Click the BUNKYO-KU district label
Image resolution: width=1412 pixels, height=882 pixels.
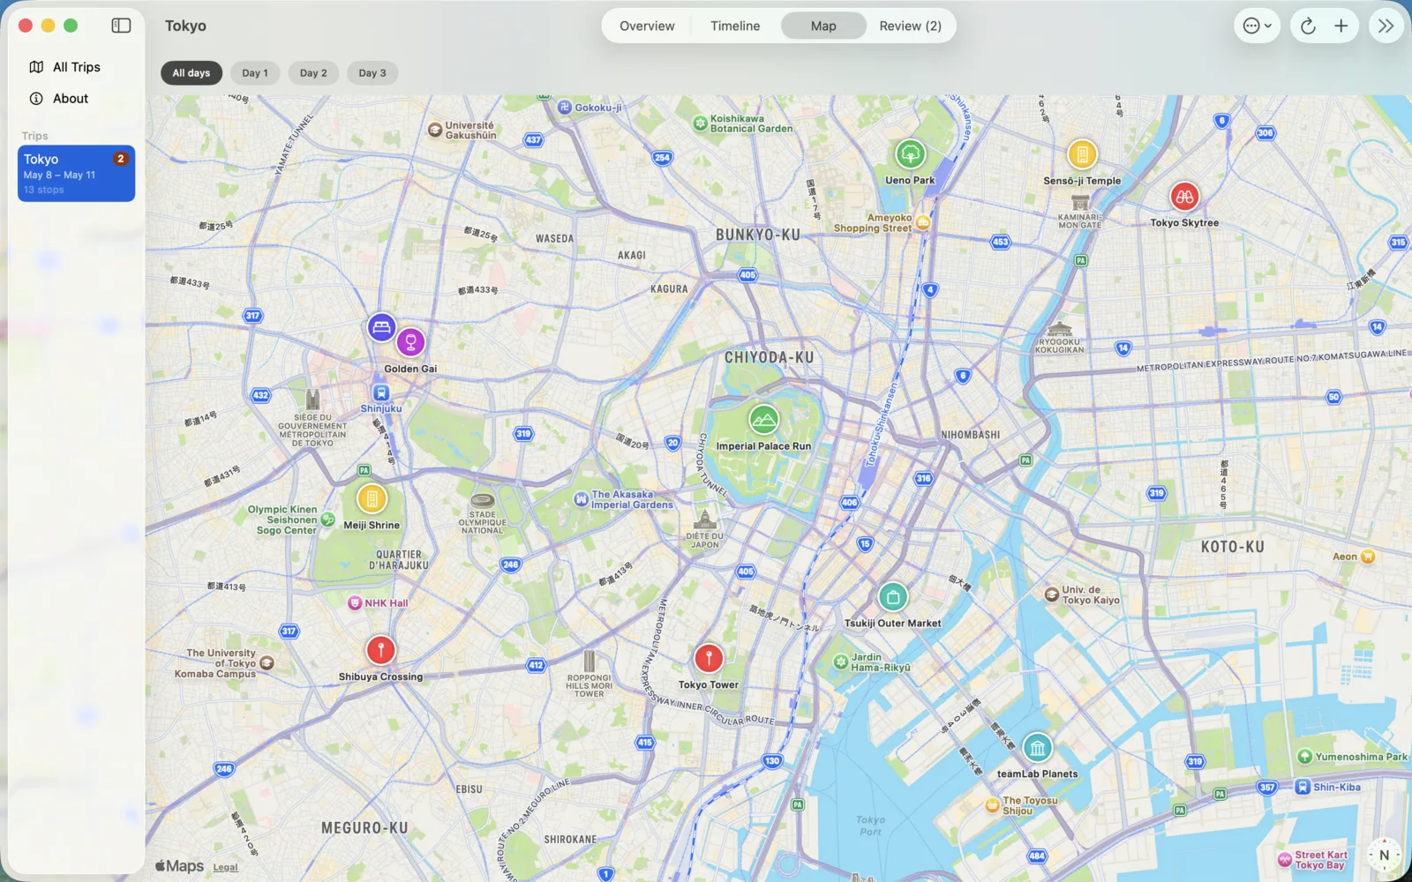point(758,235)
